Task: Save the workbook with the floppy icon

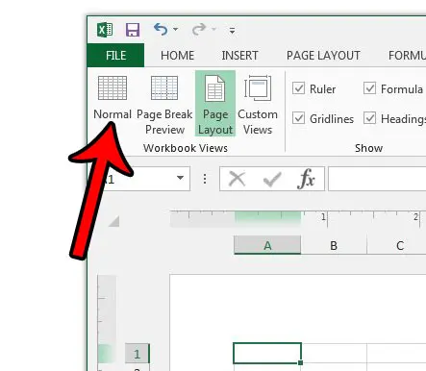Action: click(133, 30)
